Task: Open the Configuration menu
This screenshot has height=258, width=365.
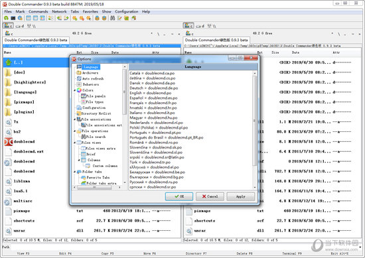Action: coord(126,11)
